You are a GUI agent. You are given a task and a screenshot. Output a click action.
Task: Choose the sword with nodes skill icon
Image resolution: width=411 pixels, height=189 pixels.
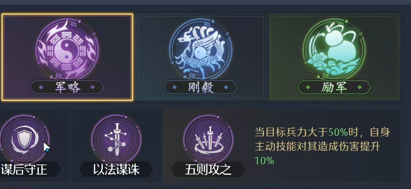coord(117,139)
